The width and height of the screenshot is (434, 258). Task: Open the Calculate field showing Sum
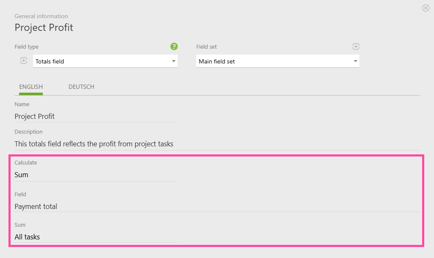point(96,175)
